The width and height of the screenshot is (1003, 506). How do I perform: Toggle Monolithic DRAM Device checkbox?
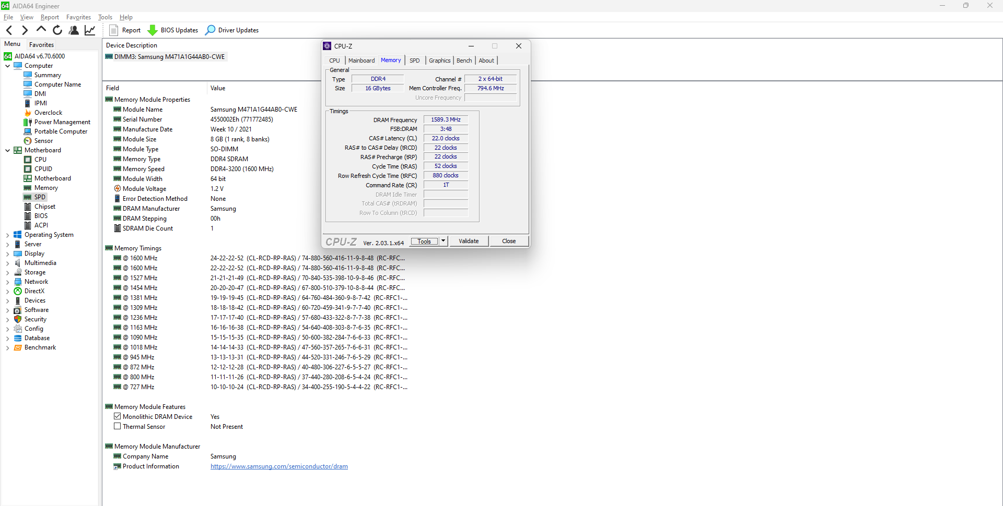118,416
